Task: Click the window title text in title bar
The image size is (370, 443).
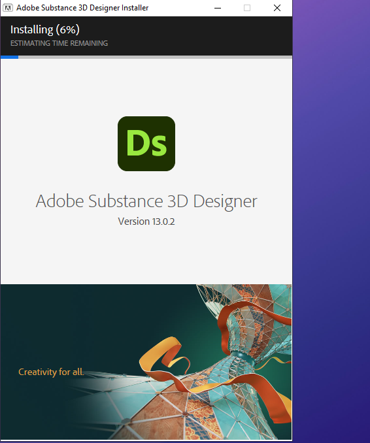Action: click(x=82, y=8)
